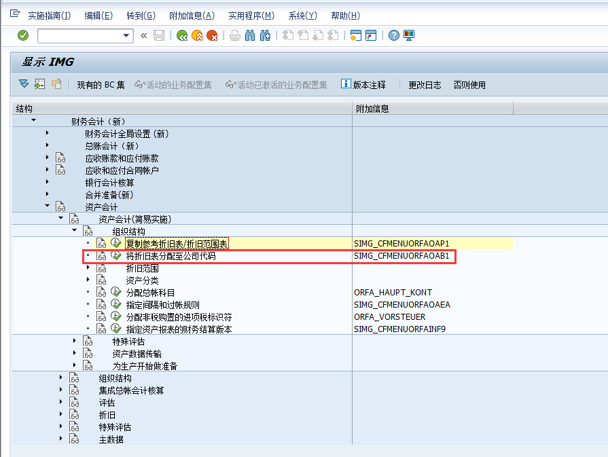Expand the 特殊评估 node under 资产会计(简易实施)
The image size is (608, 457).
pos(74,340)
